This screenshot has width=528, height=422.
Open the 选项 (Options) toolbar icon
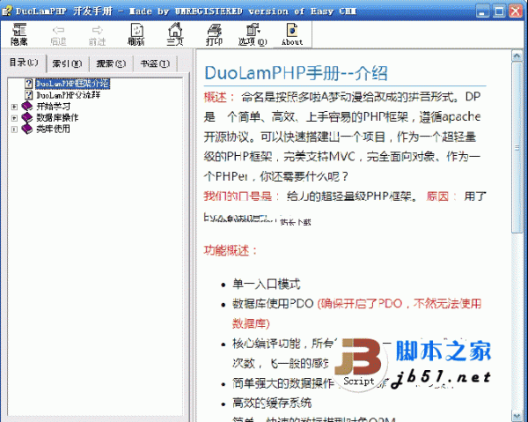(x=253, y=34)
